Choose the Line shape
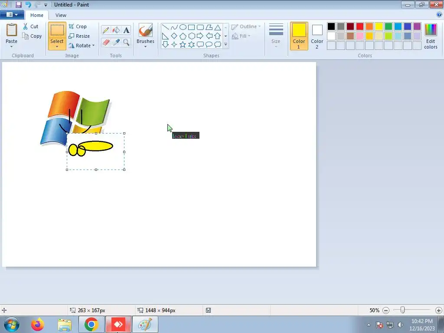This screenshot has height=333, width=444. (165, 27)
